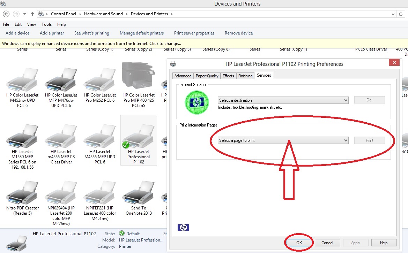Image resolution: width=408 pixels, height=253 pixels.
Task: Click See what's printing
Action: 91,33
